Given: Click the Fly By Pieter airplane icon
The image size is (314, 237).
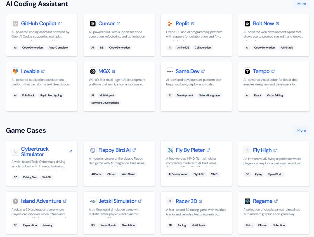Looking at the screenshot, I should (170, 150).
